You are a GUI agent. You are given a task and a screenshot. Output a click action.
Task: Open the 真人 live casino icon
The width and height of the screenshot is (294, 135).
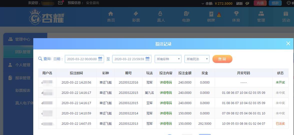(161, 14)
